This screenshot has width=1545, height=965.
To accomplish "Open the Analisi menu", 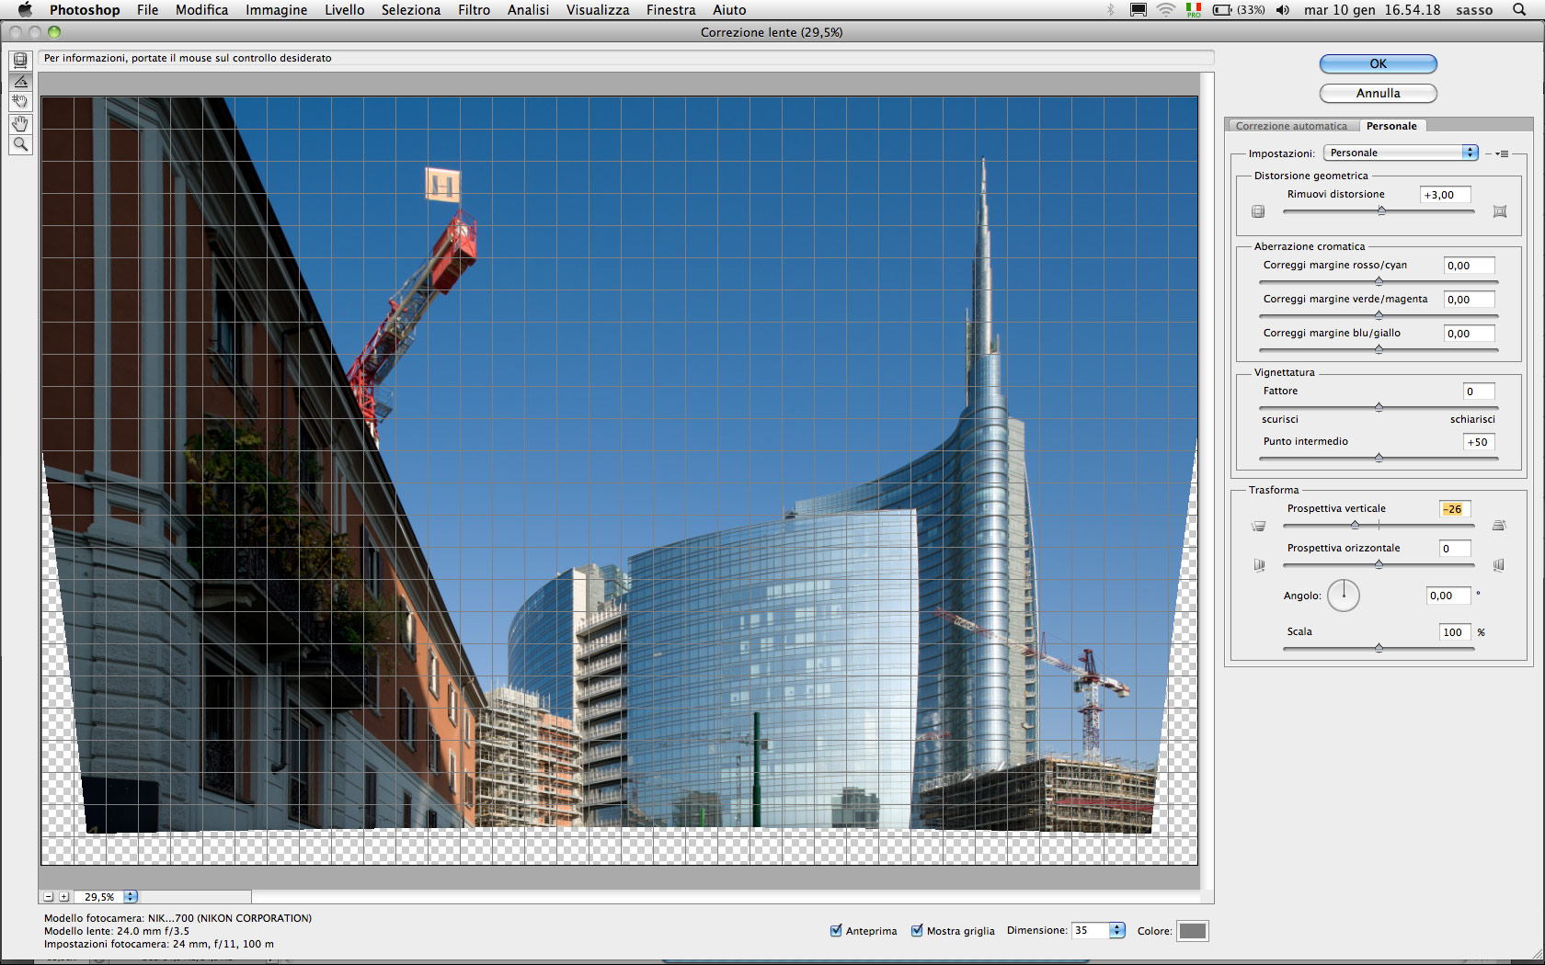I will tap(528, 10).
